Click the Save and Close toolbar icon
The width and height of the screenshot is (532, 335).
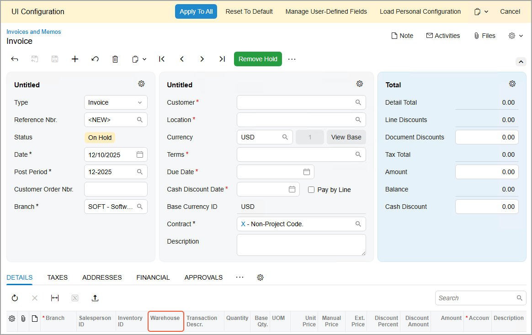[x=35, y=59]
